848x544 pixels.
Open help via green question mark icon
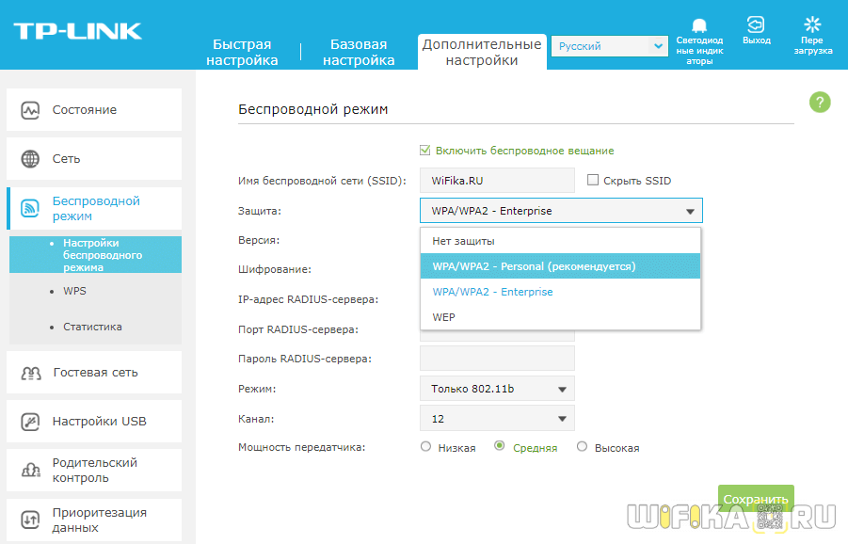(820, 102)
